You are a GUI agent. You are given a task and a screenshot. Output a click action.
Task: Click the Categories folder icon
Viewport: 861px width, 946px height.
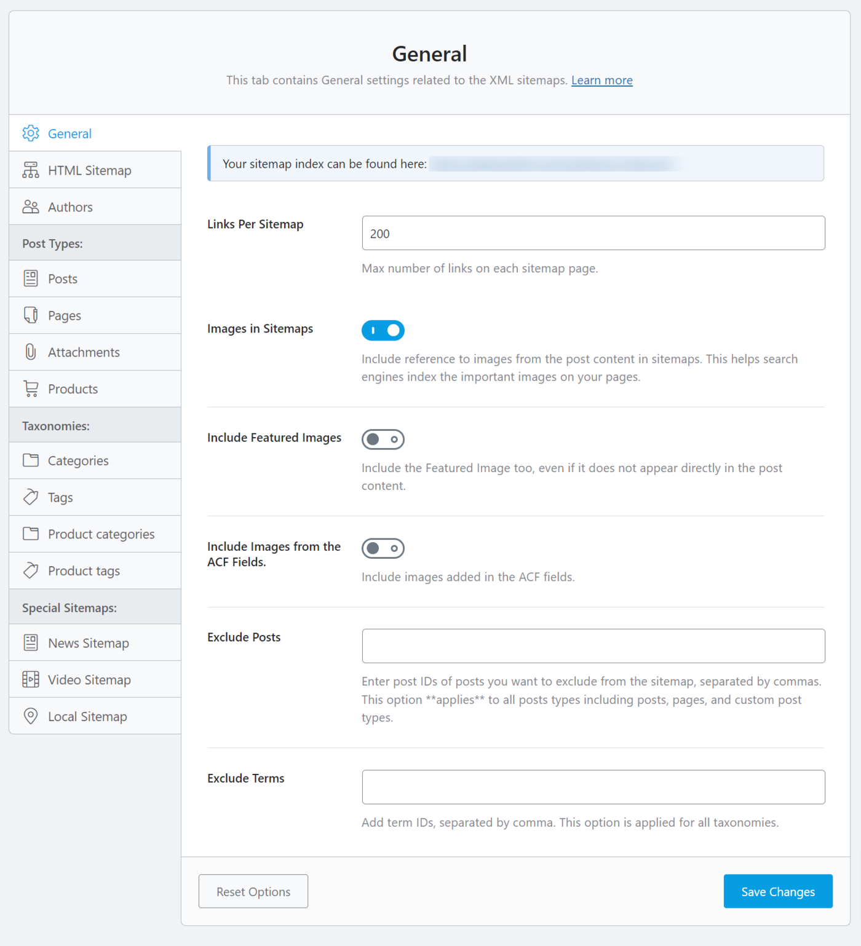[30, 460]
